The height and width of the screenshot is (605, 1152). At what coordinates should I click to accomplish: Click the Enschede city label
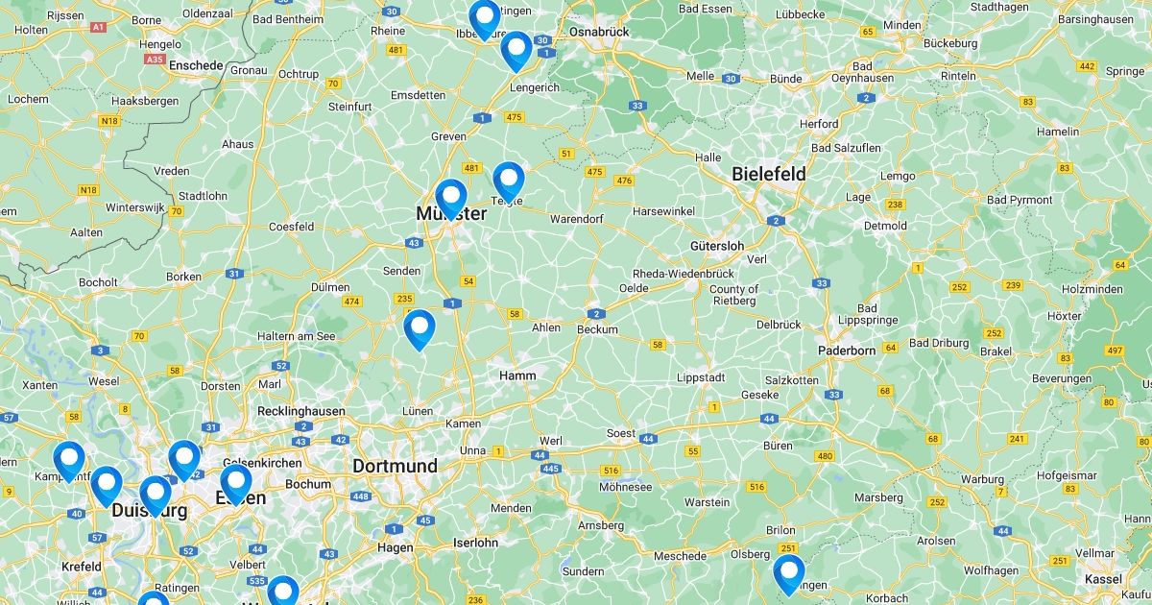coord(196,66)
